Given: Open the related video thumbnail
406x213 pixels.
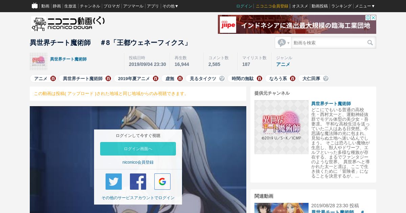Looking at the screenshot, I should click(281, 208).
